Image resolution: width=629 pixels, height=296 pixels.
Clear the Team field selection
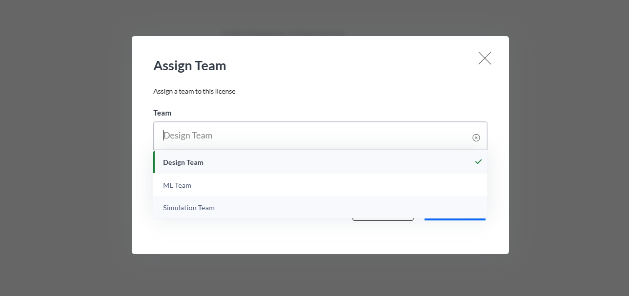pyautogui.click(x=476, y=138)
